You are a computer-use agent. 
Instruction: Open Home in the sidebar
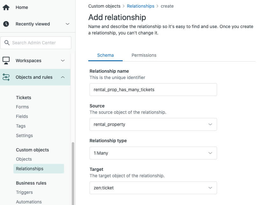(22, 7)
